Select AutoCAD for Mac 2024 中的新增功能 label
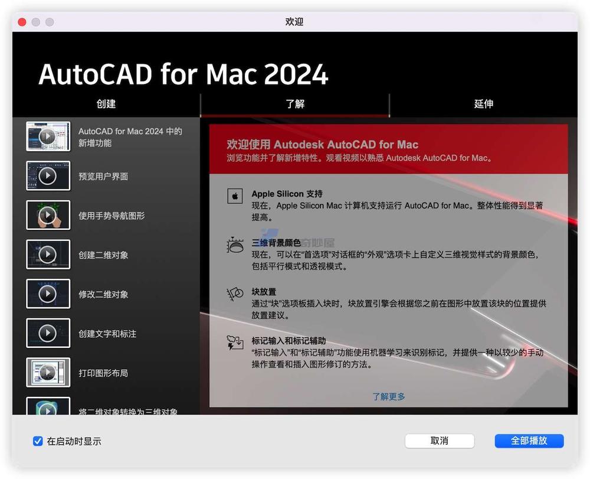 [x=130, y=137]
